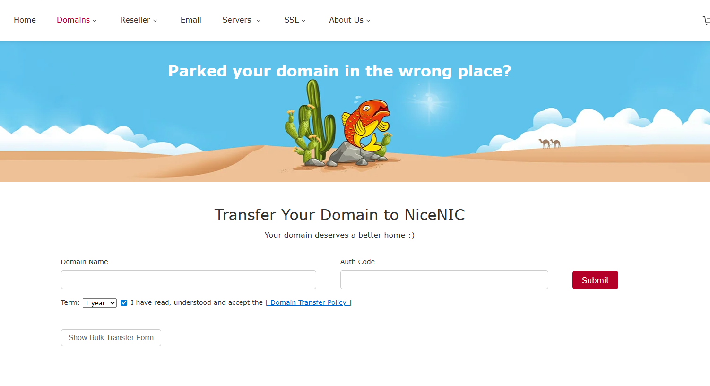Expand the About Us dropdown chevron
Image resolution: width=710 pixels, height=386 pixels.
(368, 20)
